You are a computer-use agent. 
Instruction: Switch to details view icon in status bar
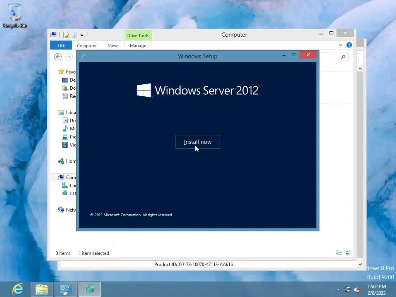click(x=339, y=253)
